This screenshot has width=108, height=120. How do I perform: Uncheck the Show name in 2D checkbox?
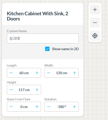click(47, 49)
